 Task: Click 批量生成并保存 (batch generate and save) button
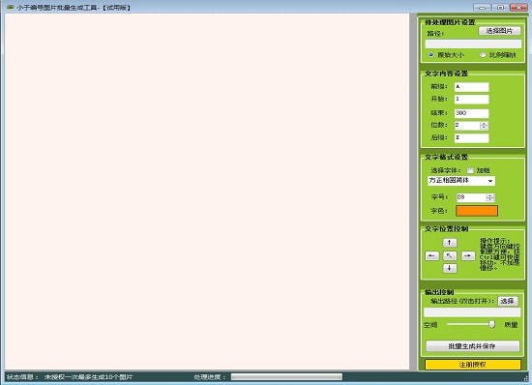[473, 346]
